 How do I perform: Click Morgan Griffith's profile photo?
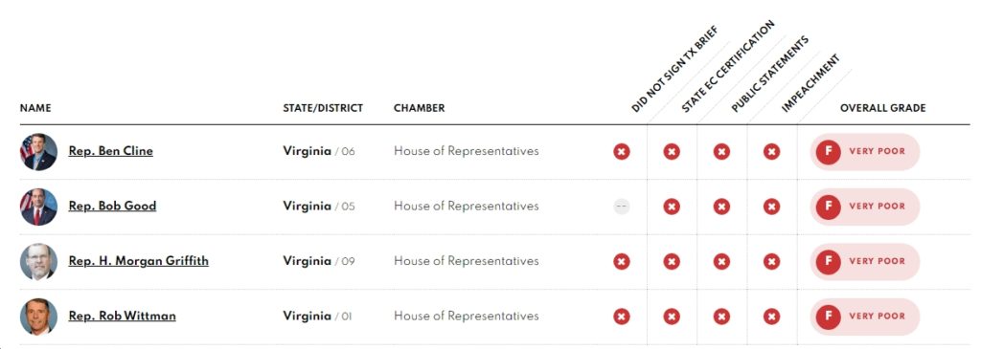38,262
